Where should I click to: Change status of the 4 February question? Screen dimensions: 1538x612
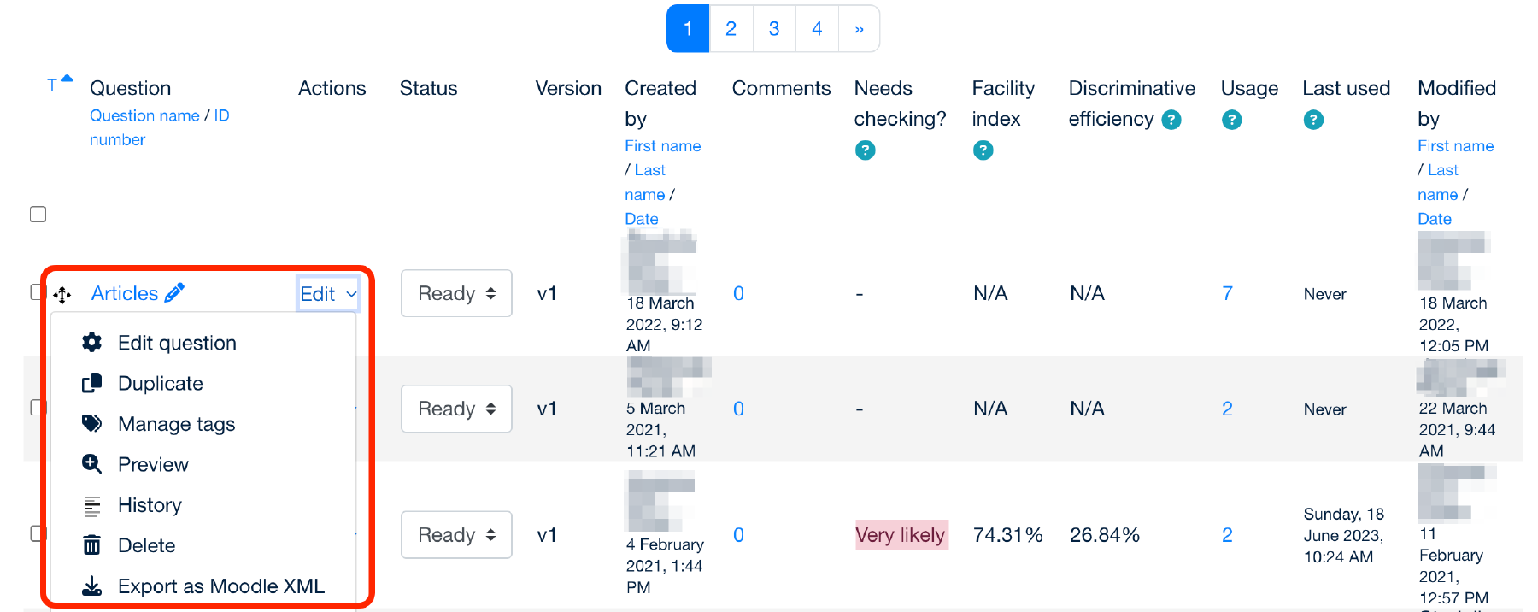[x=456, y=534]
